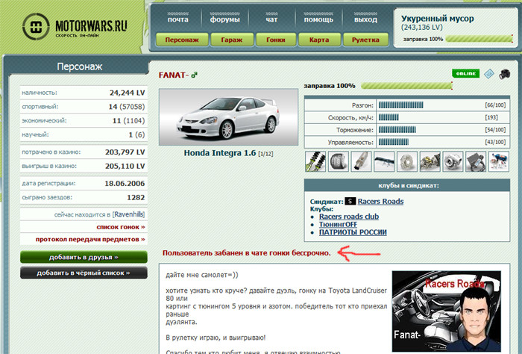522x354 pixels.
Task: Click the спортивный 14 (57058) value
Action: point(127,107)
